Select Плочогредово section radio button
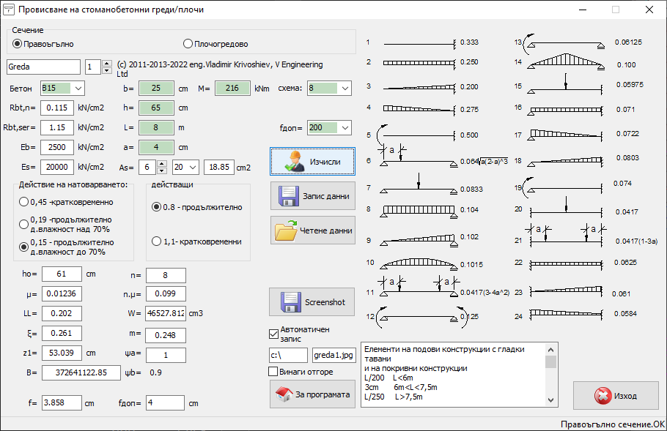 188,44
